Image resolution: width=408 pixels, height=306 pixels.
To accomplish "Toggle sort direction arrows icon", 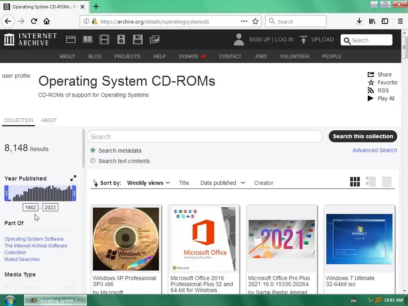I will [x=95, y=183].
